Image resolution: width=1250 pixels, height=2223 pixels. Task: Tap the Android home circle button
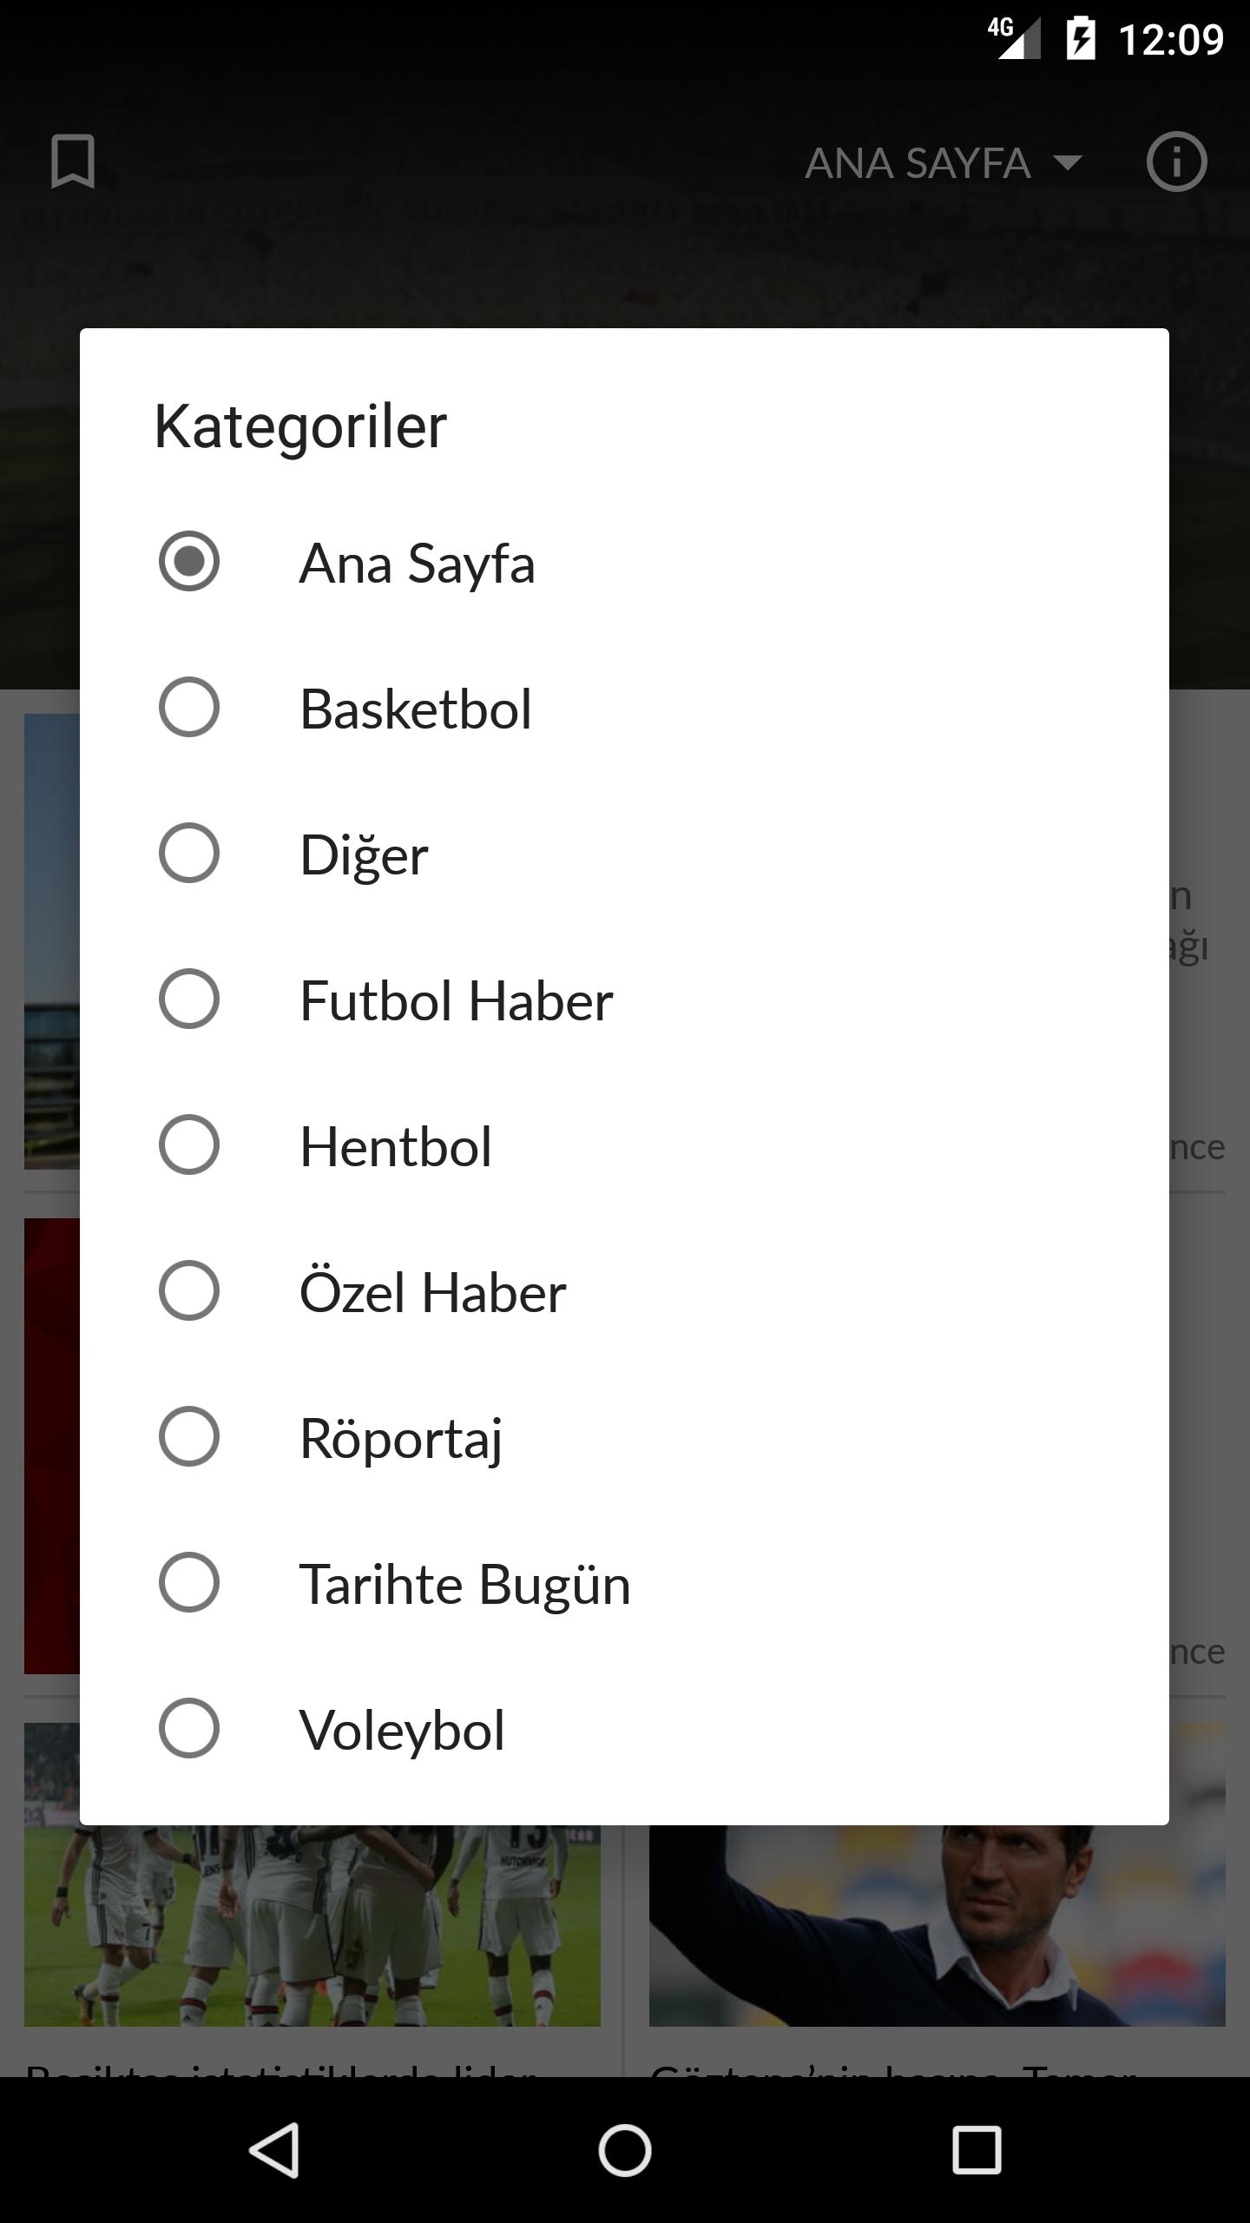coord(625,2150)
